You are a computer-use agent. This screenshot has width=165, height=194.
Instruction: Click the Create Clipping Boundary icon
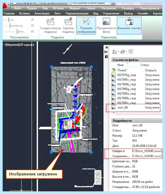click(x=50, y=22)
